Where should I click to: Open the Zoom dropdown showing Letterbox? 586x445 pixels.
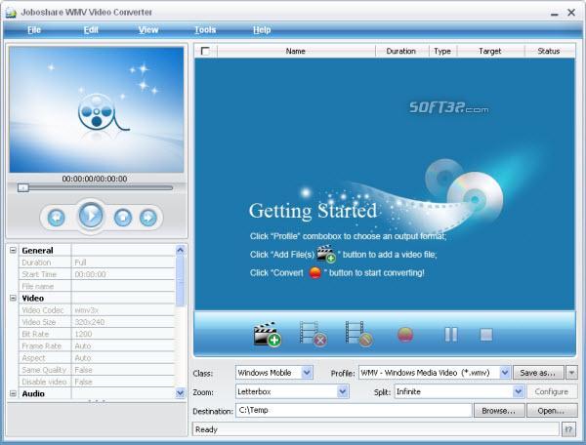(343, 391)
